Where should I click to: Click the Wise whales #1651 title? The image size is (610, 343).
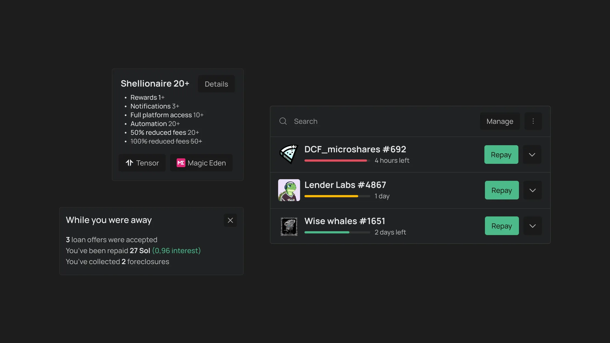click(345, 221)
